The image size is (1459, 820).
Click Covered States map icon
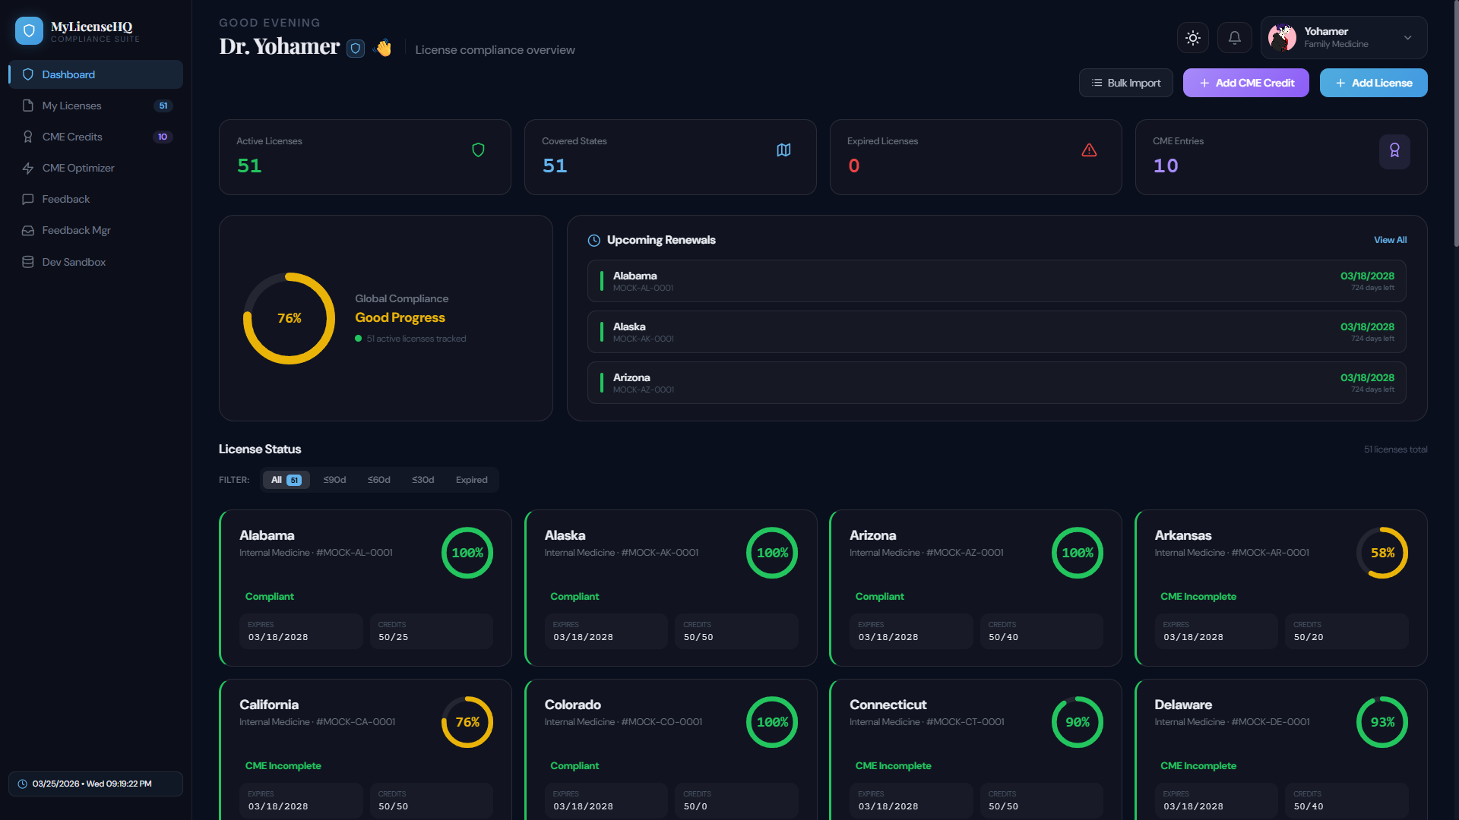783,150
